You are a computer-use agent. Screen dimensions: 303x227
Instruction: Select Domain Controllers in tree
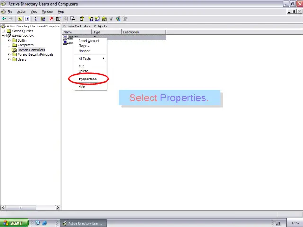[x=31, y=50]
